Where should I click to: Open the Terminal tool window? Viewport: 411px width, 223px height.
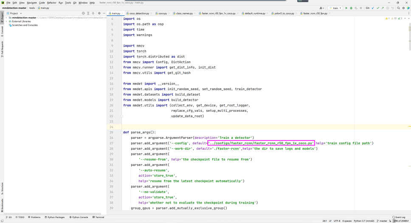click(99, 217)
